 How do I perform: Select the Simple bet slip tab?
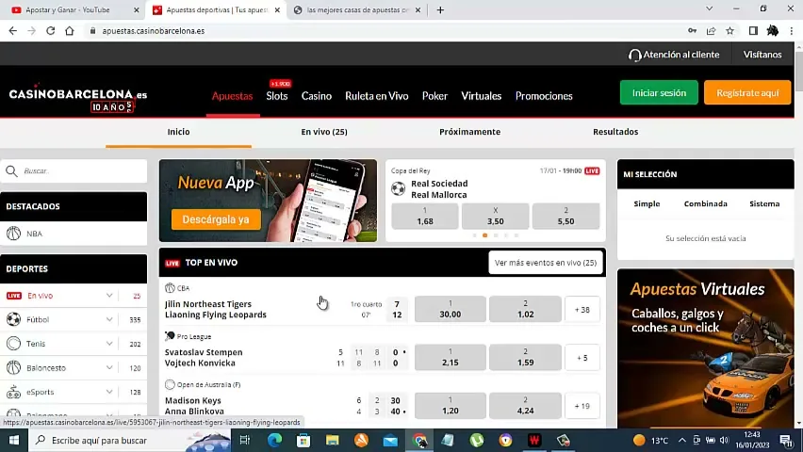pos(647,203)
